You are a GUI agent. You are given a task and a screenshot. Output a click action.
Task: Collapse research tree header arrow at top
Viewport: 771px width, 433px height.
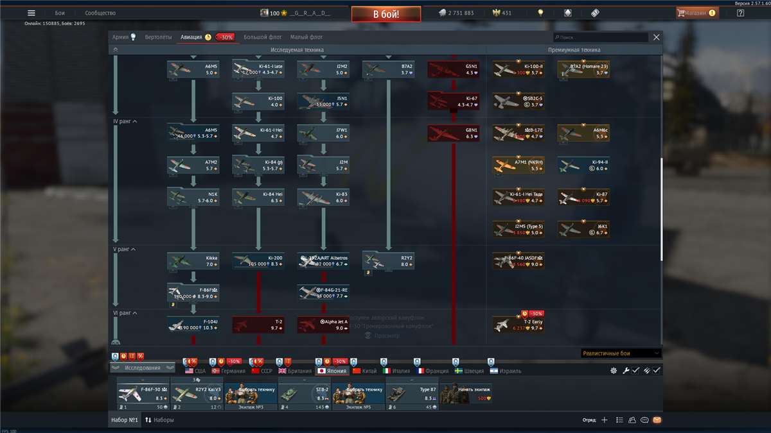(x=116, y=49)
